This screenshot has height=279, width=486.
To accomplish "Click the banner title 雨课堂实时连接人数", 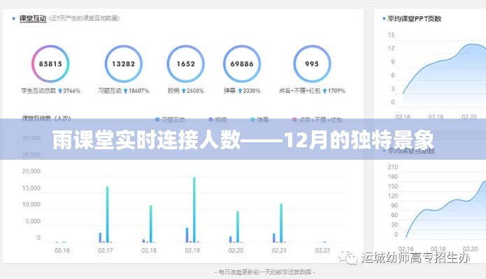I will [x=146, y=140].
